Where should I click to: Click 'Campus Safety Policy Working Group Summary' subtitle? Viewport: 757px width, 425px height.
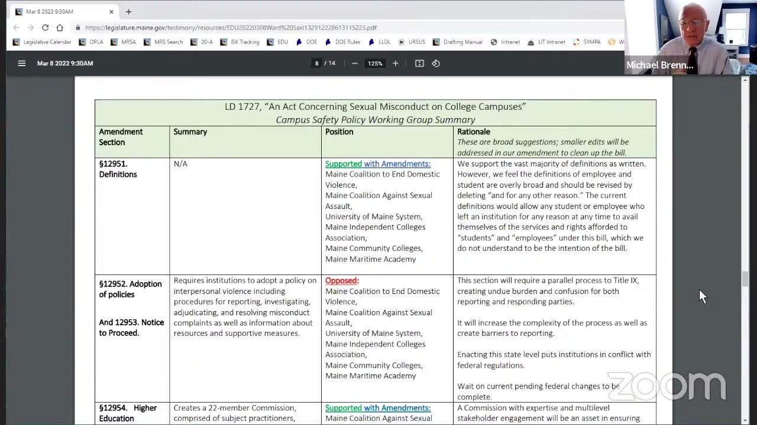pyautogui.click(x=376, y=120)
